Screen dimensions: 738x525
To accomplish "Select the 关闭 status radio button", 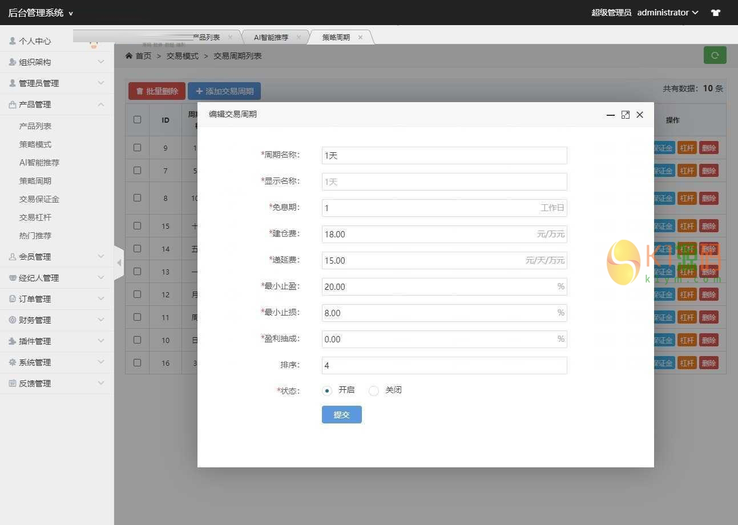I will pyautogui.click(x=374, y=391).
